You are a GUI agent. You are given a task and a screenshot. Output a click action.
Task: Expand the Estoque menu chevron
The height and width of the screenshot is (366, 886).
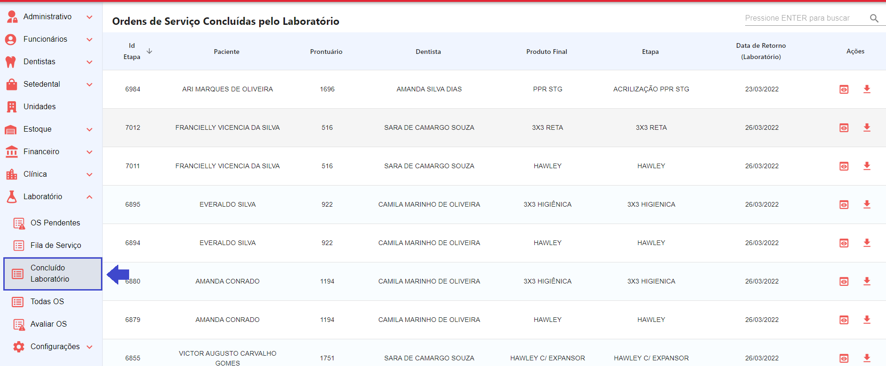89,129
